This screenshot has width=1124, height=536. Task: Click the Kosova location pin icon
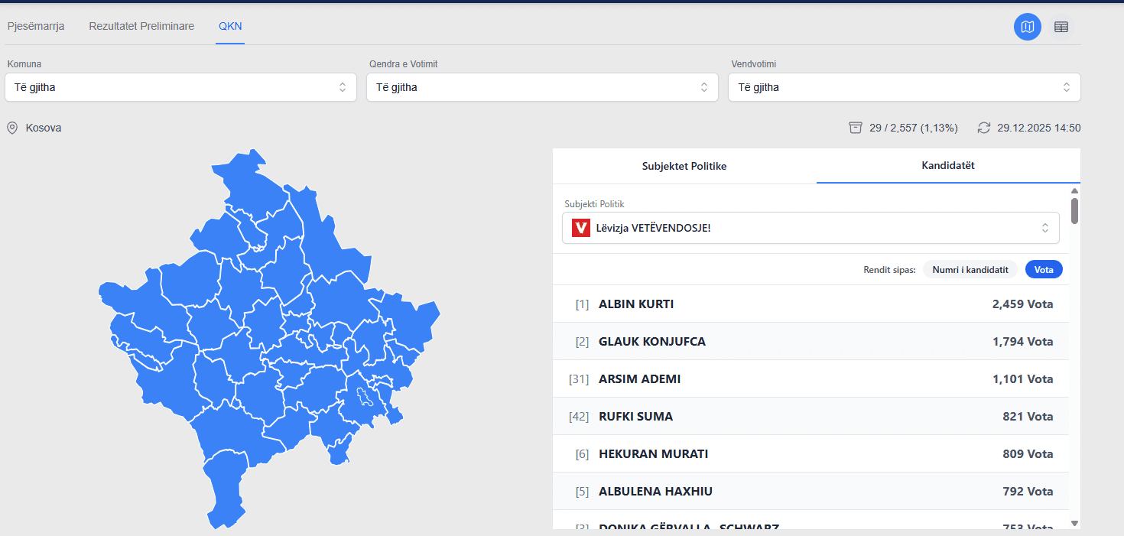point(12,128)
